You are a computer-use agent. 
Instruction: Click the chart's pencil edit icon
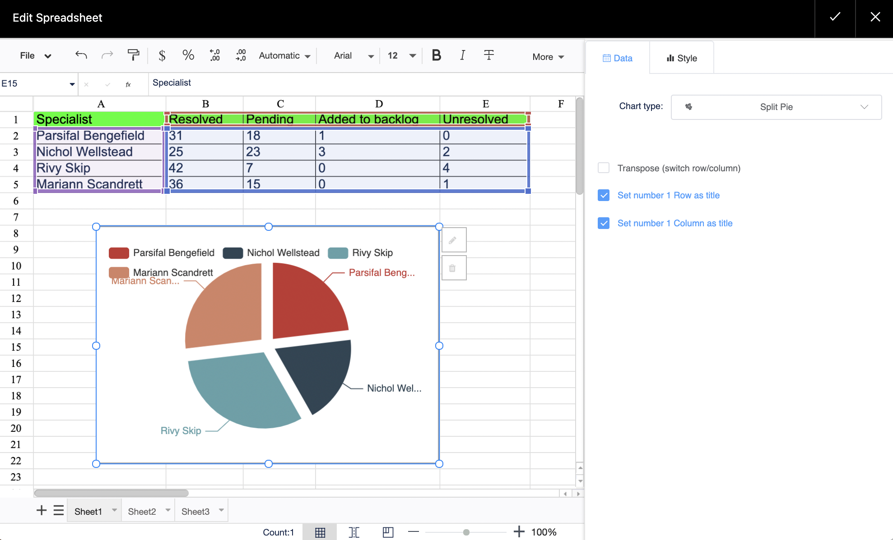click(453, 240)
